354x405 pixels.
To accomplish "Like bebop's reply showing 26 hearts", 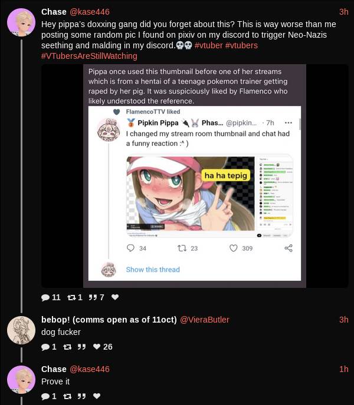I will [x=97, y=347].
